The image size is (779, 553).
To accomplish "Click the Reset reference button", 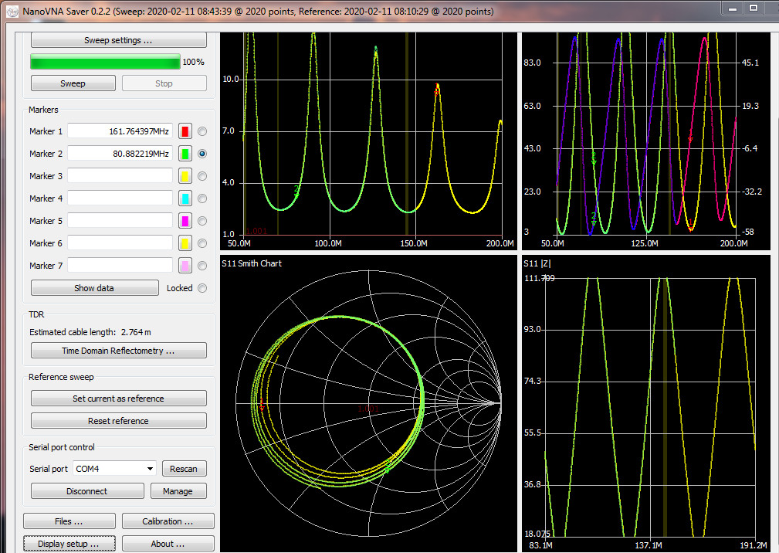I will click(118, 420).
